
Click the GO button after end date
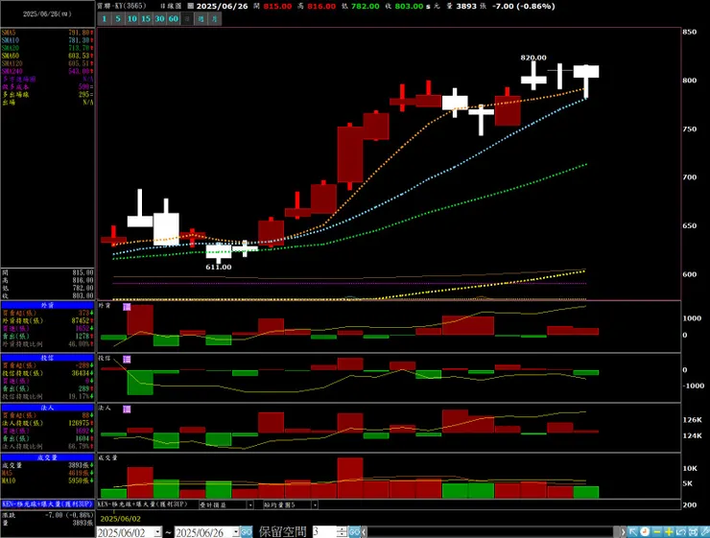[x=247, y=532]
